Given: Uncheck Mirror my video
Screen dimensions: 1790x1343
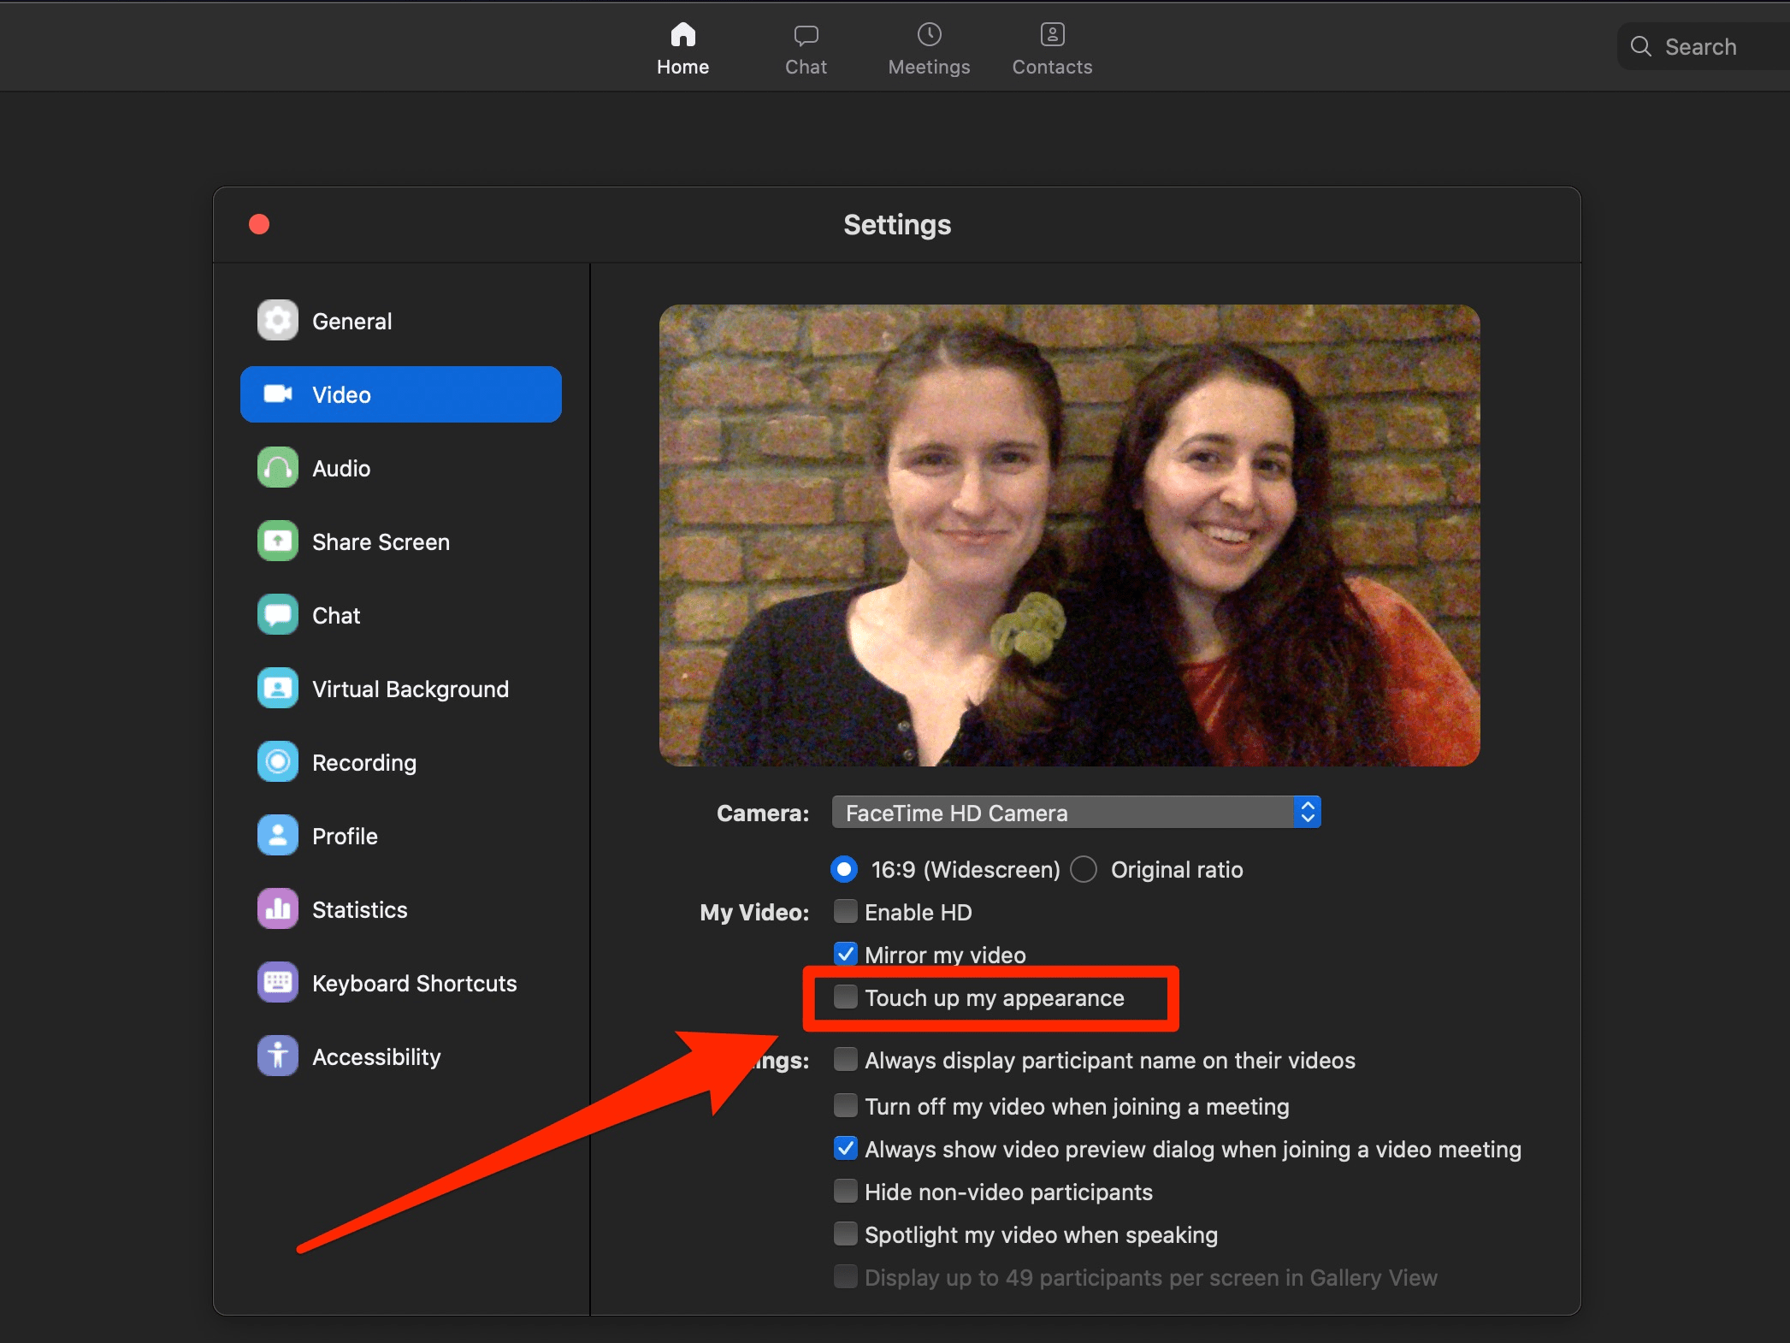Looking at the screenshot, I should 845,954.
